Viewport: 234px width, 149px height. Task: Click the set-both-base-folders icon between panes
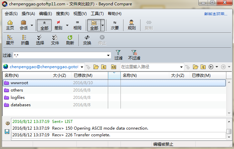click(114, 67)
